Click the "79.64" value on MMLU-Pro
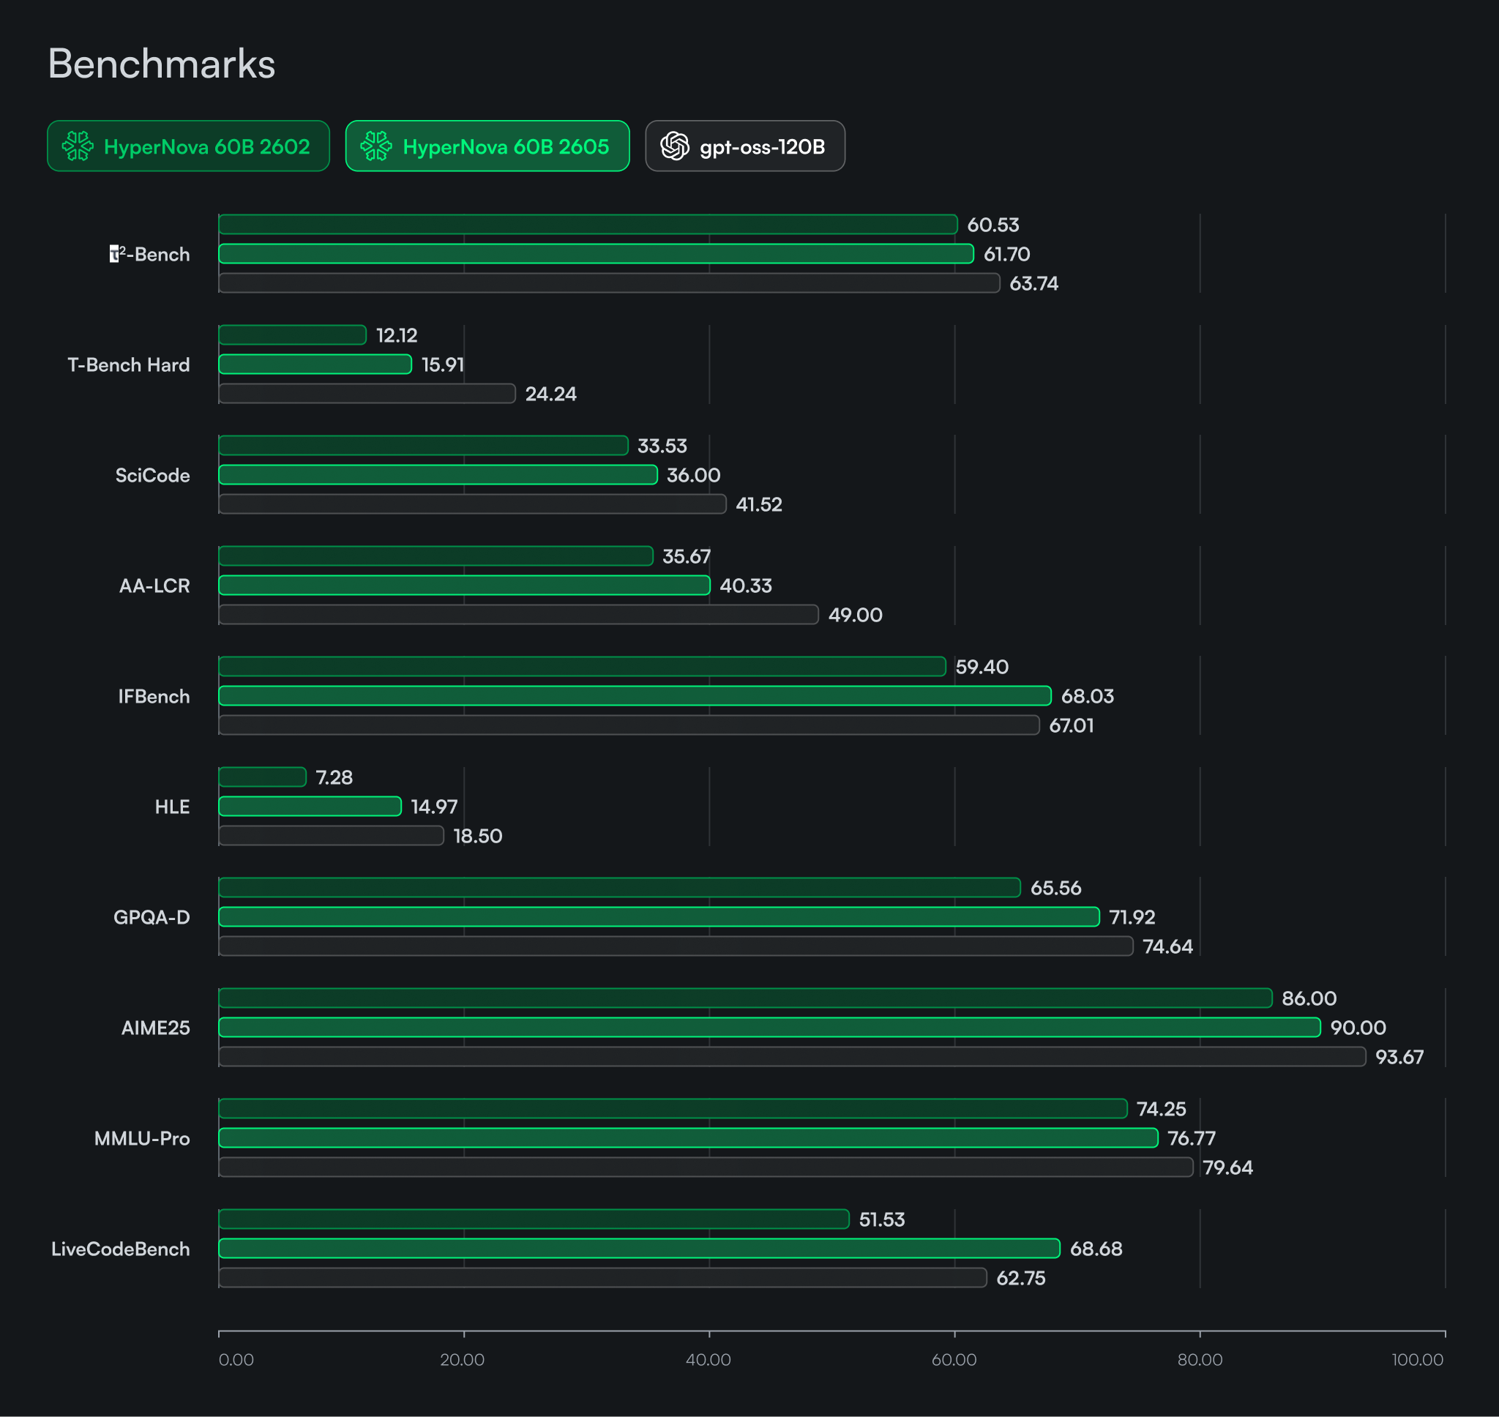Viewport: 1499px width, 1417px height. pyautogui.click(x=1228, y=1167)
